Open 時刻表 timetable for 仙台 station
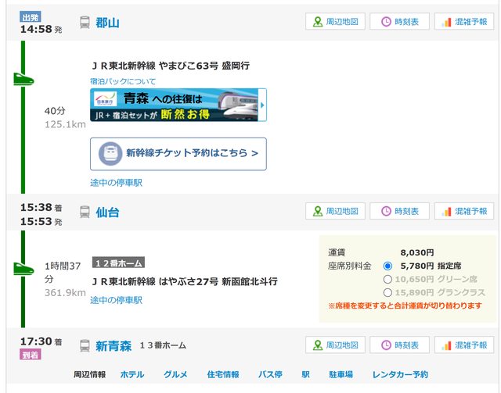 [x=399, y=211]
